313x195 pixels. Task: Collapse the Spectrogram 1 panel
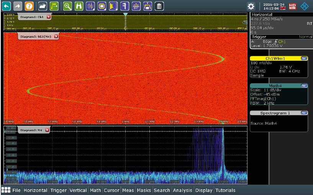(x=304, y=113)
